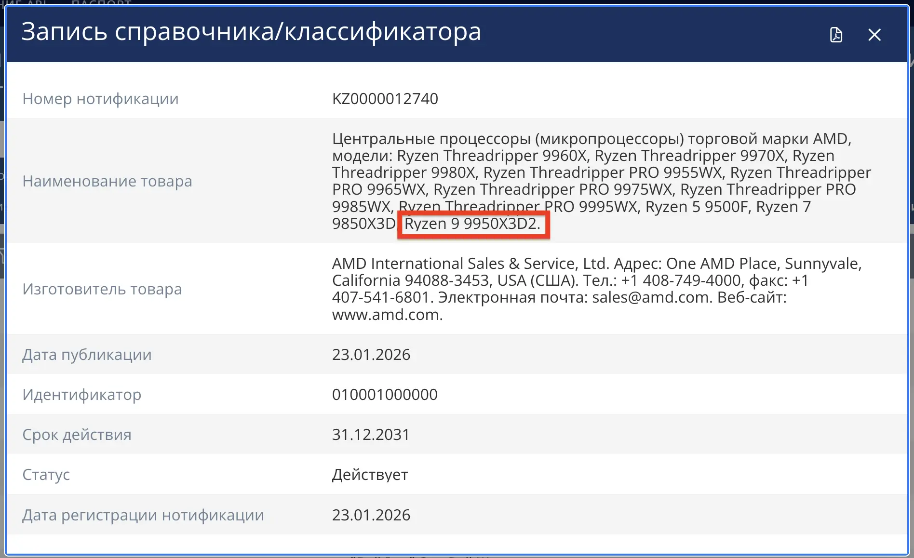Click the dialog title 'Запись справочника/классификатора'
Image resolution: width=914 pixels, height=558 pixels.
[x=251, y=32]
